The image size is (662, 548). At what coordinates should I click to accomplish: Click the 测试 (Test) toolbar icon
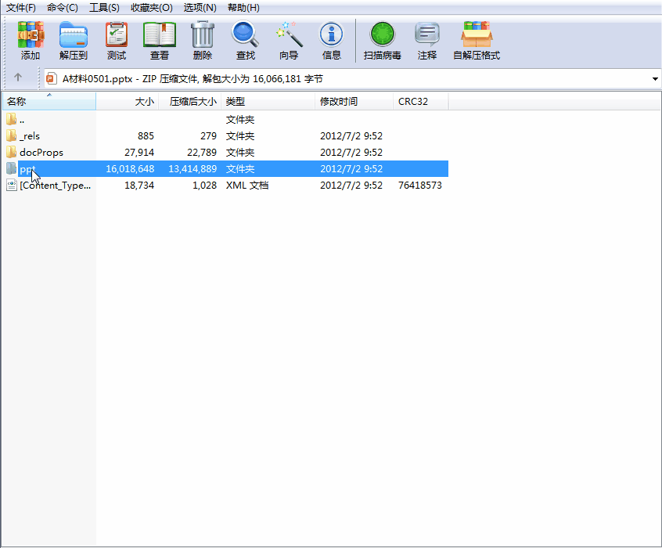click(117, 34)
